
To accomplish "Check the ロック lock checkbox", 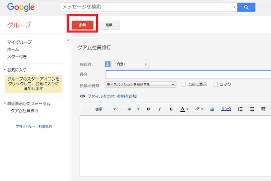I will (215, 84).
